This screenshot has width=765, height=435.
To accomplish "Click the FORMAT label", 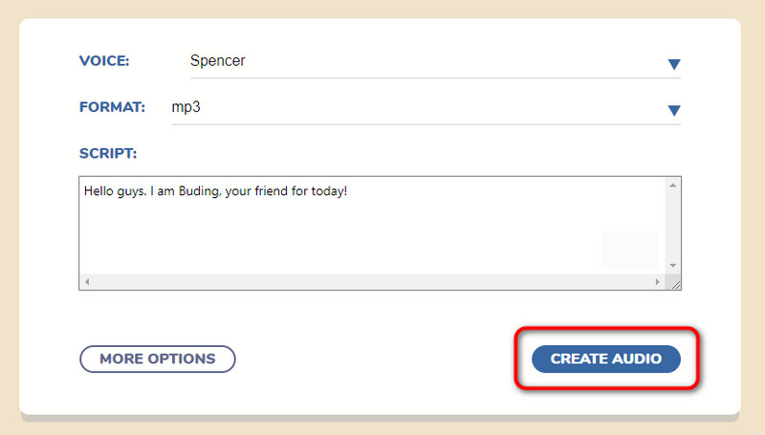I will (112, 107).
